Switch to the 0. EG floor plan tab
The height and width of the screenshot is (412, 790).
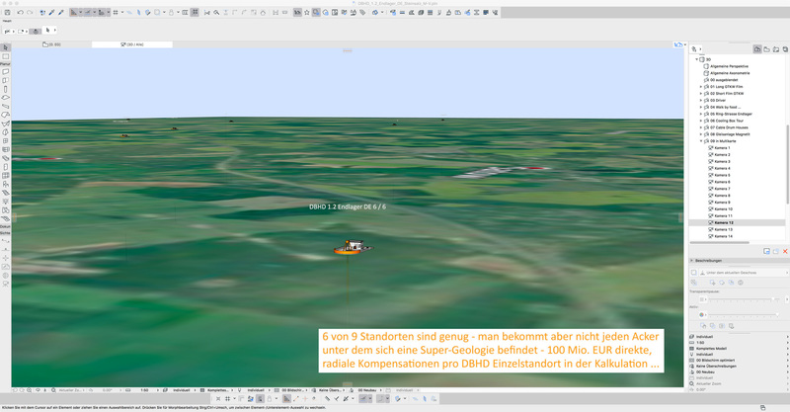click(x=53, y=44)
